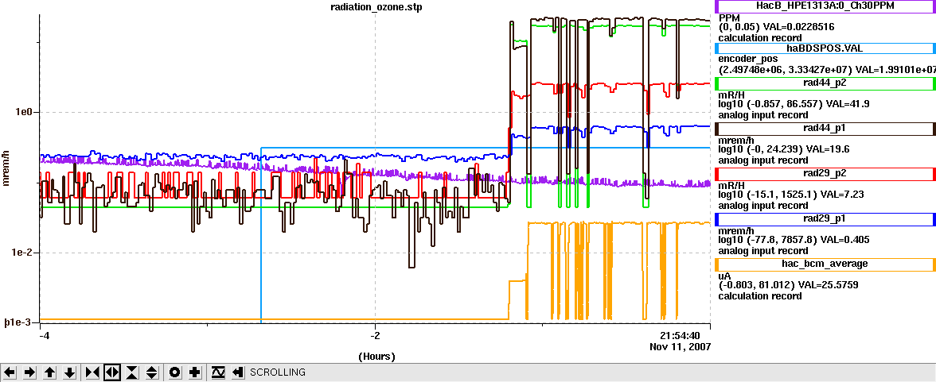The width and height of the screenshot is (936, 382).
Task: Select the rad29_p2 legend box
Action: click(x=825, y=174)
